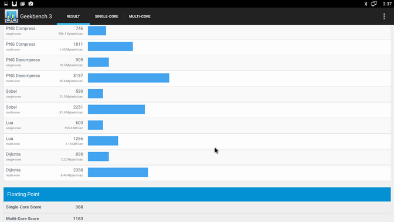Select the clock showing 2:37
The image size is (394, 222).
(387, 4)
